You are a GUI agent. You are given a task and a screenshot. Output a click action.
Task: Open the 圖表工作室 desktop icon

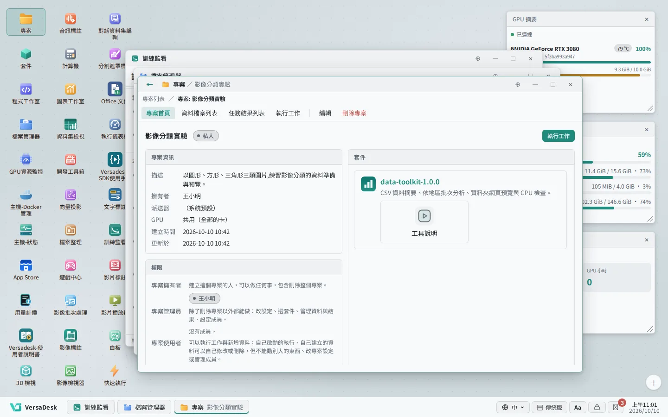point(71,93)
